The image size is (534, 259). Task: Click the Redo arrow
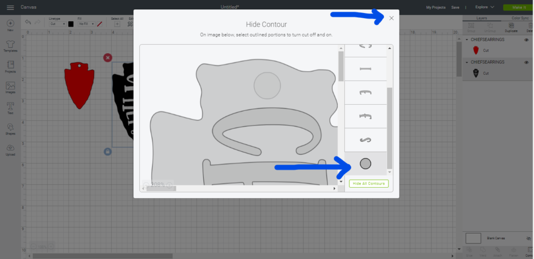point(37,22)
